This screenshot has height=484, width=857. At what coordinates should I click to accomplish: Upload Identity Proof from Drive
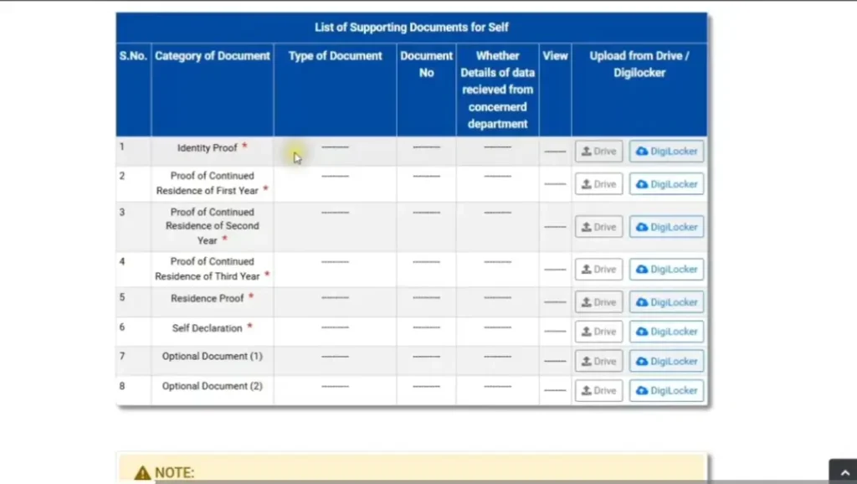click(598, 152)
